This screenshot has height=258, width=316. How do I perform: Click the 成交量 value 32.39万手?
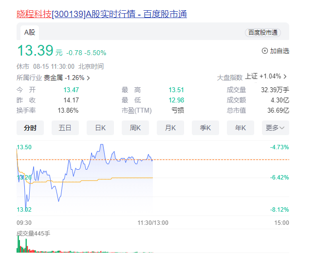click(275, 90)
